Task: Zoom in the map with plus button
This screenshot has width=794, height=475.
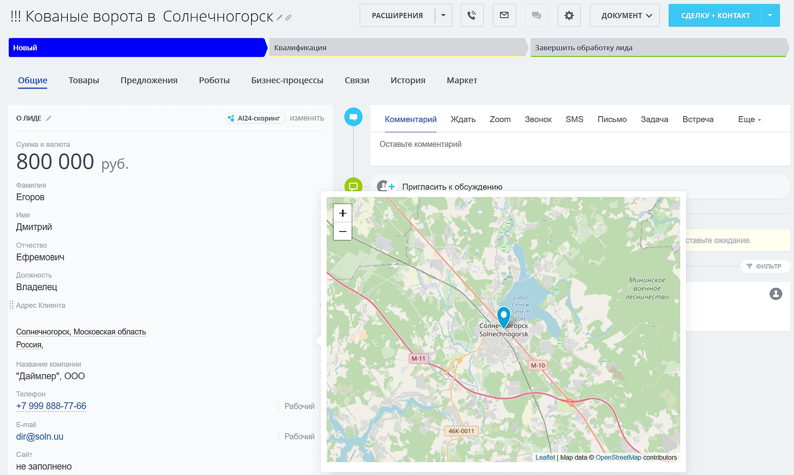Action: click(342, 213)
